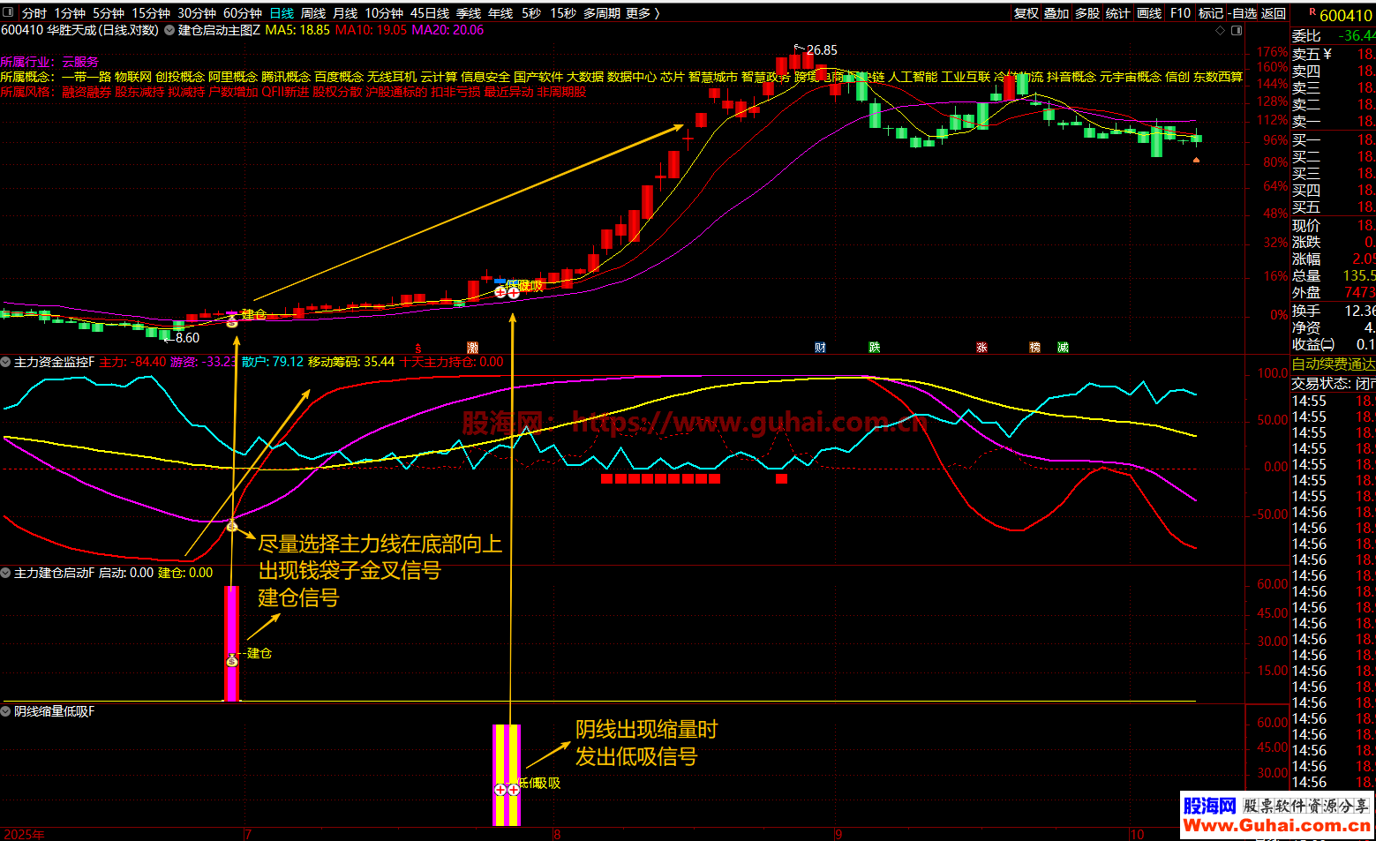This screenshot has height=841, width=1376.
Task: Select the 60分钟 period tab
Action: (242, 13)
